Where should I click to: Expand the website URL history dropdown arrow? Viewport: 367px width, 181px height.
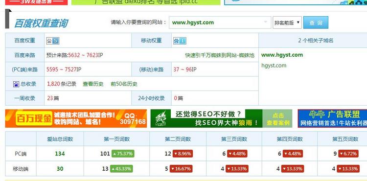[x=266, y=22]
